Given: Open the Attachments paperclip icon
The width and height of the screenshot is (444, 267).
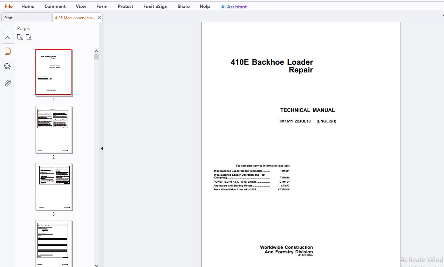Looking at the screenshot, I should pyautogui.click(x=7, y=83).
